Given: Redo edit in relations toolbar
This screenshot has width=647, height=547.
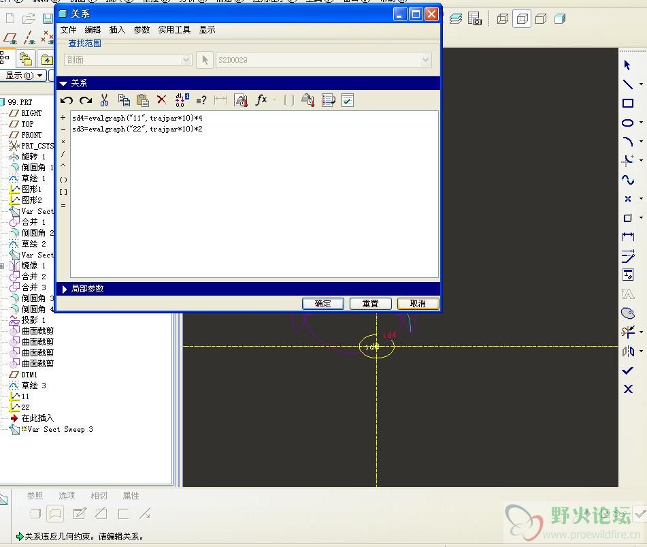Looking at the screenshot, I should pos(86,100).
